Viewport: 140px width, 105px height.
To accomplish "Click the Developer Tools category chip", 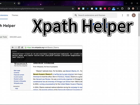I will point(4,37).
